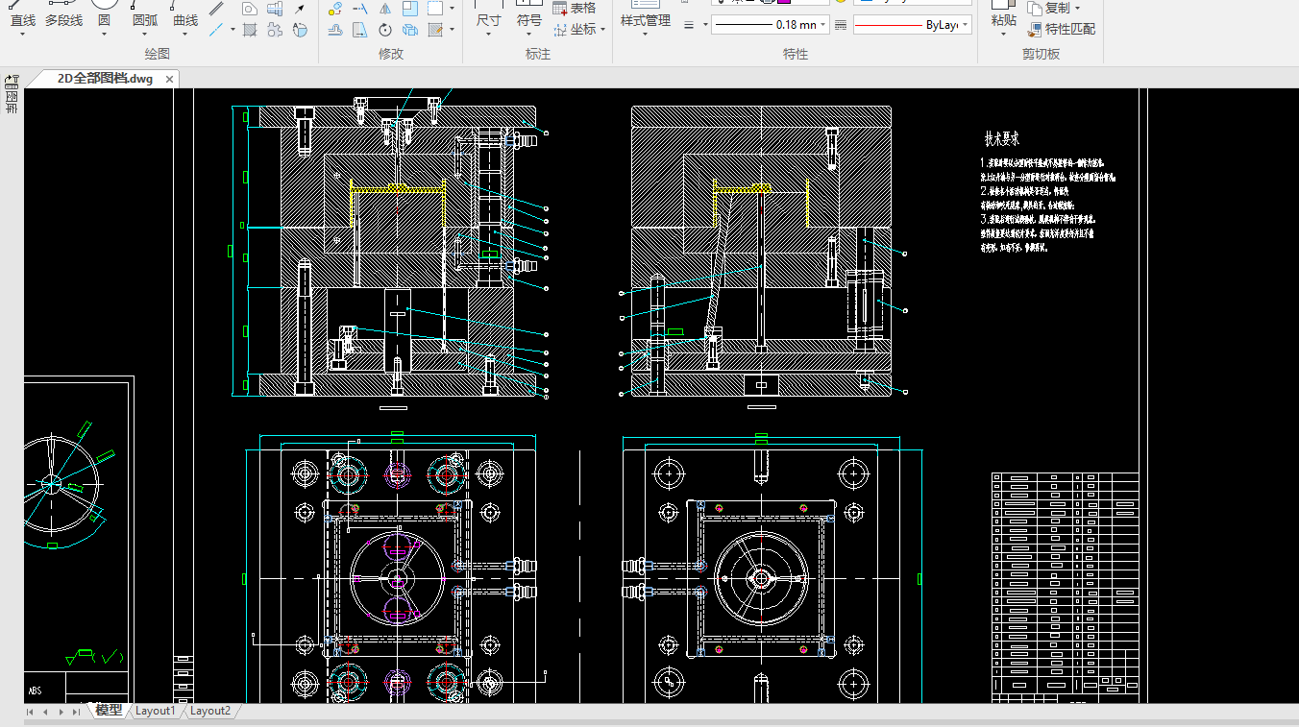The height and width of the screenshot is (727, 1299).
Task: Jump to last layout tab with arrow
Action: (x=76, y=712)
